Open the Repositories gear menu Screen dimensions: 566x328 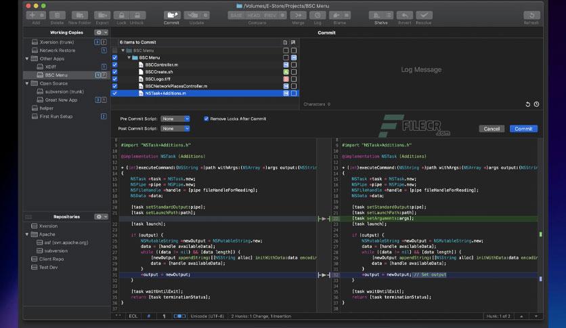click(102, 217)
